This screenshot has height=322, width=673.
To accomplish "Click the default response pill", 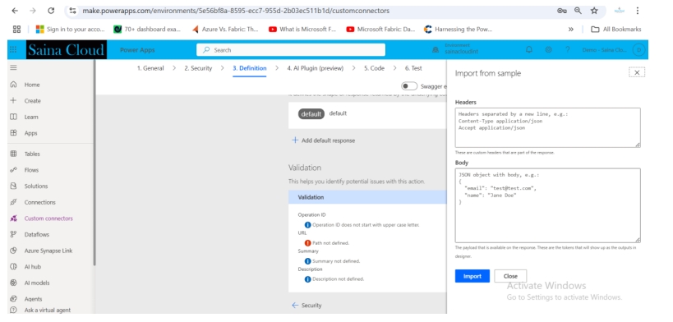I will click(311, 114).
